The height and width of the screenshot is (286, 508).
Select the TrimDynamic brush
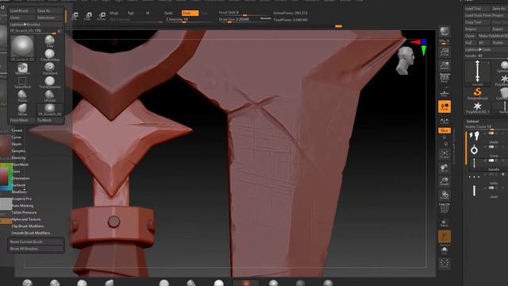49,83
